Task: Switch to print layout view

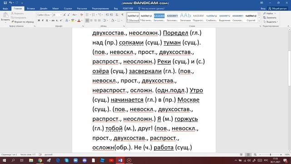Action: click(x=248, y=154)
